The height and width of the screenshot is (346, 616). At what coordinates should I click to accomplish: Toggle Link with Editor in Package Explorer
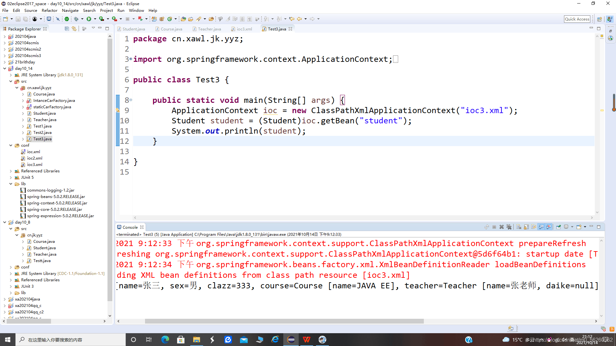point(74,29)
